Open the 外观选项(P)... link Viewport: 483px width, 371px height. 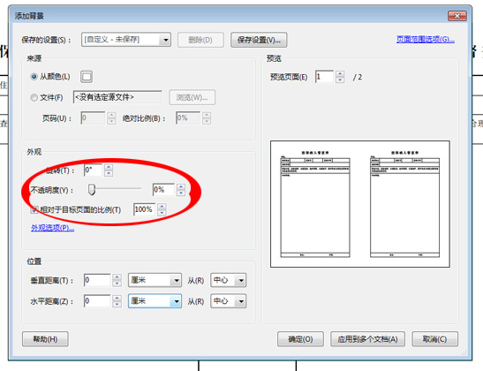(52, 228)
